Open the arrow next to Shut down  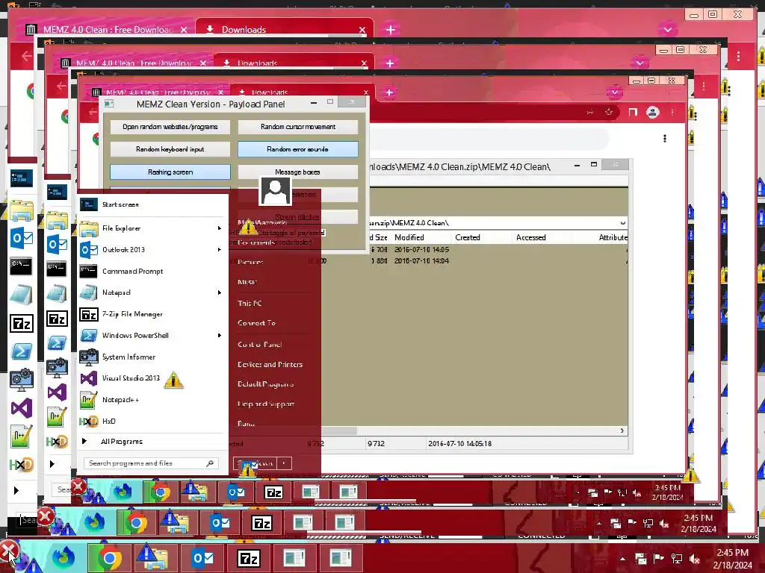click(284, 463)
